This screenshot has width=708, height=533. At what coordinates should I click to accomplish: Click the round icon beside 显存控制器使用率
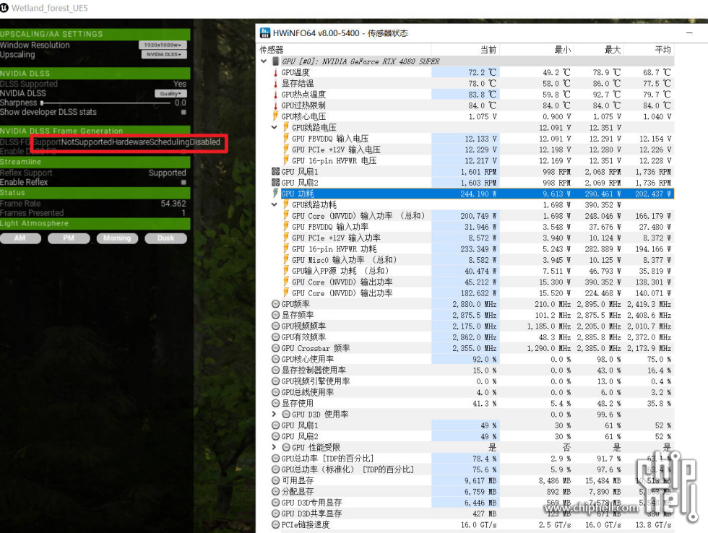[x=275, y=370]
